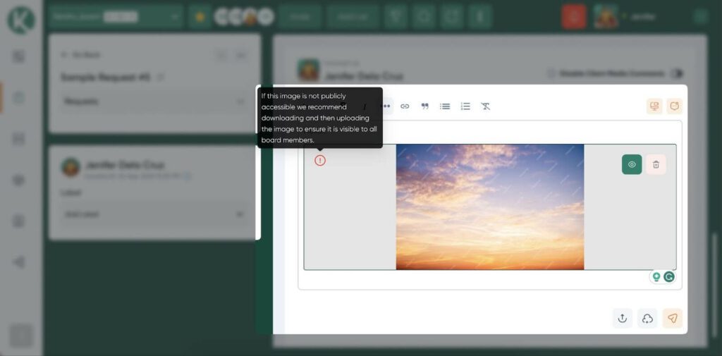
Task: Insert a bulleted list
Action: click(x=445, y=106)
